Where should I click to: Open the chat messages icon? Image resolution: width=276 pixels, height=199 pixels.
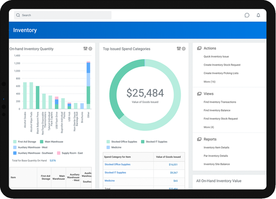click(247, 15)
